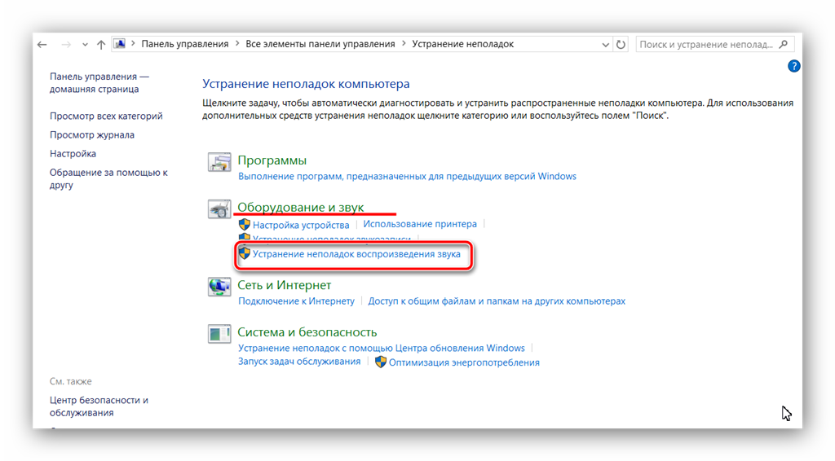Screen dimensions: 835x461
Task: Open the blue Help question mark
Action: pos(793,66)
